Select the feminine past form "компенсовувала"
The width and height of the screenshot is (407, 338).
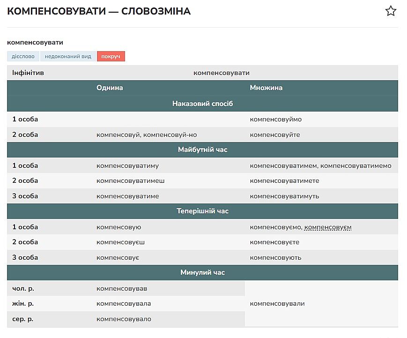(124, 303)
